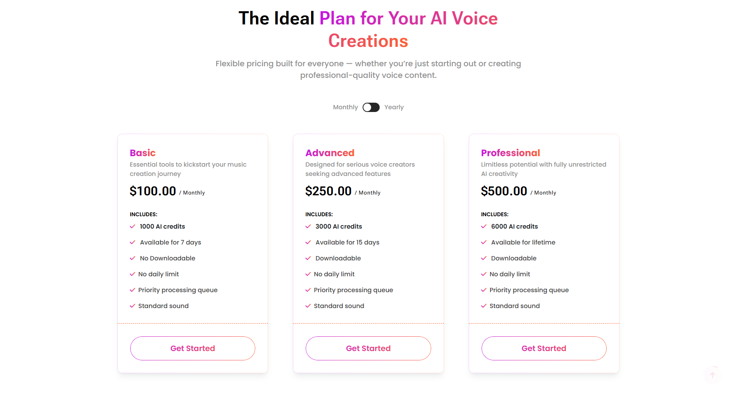Click checkmark next to No Downloadable
The width and height of the screenshot is (738, 403).
point(132,258)
